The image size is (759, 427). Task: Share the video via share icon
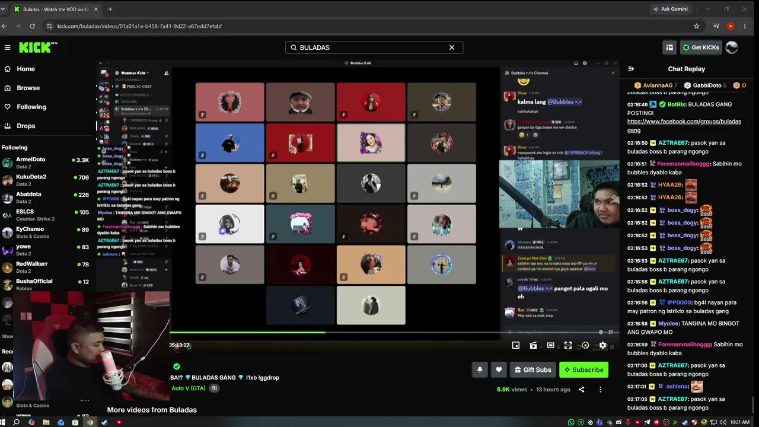[x=581, y=390]
